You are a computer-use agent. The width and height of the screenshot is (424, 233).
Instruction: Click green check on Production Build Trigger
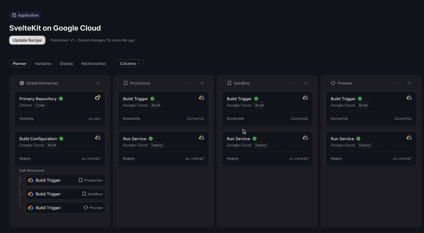tap(152, 99)
